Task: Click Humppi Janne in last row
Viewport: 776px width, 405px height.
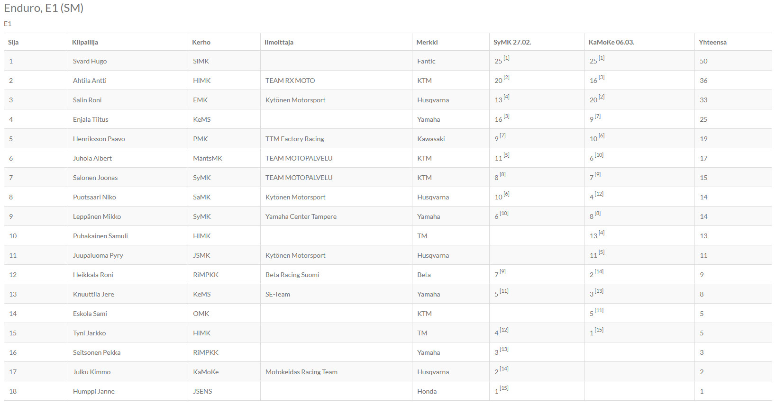Action: (93, 391)
